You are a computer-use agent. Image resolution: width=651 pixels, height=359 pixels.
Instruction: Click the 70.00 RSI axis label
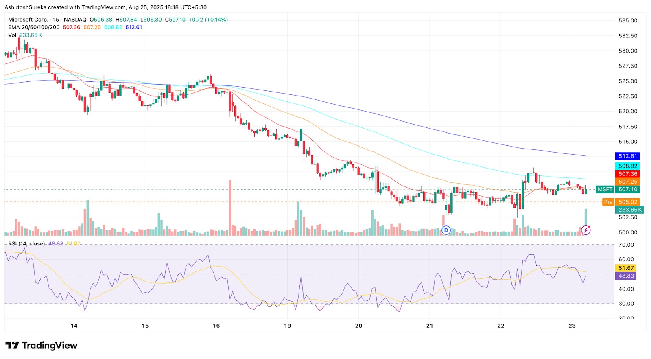coord(626,245)
